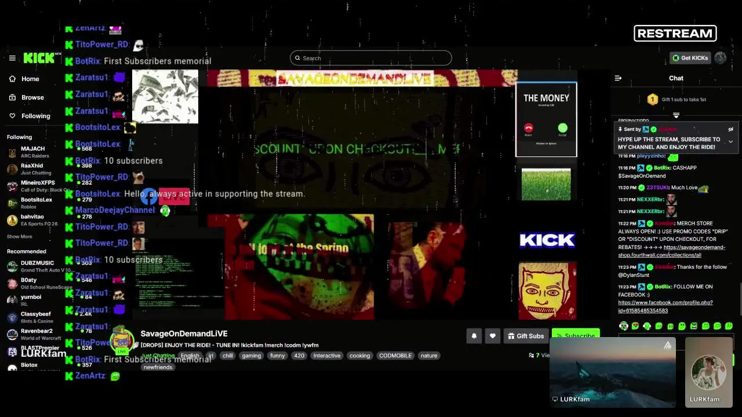Viewport: 742px width, 417px height.
Task: Select the 420 tag
Action: point(299,356)
